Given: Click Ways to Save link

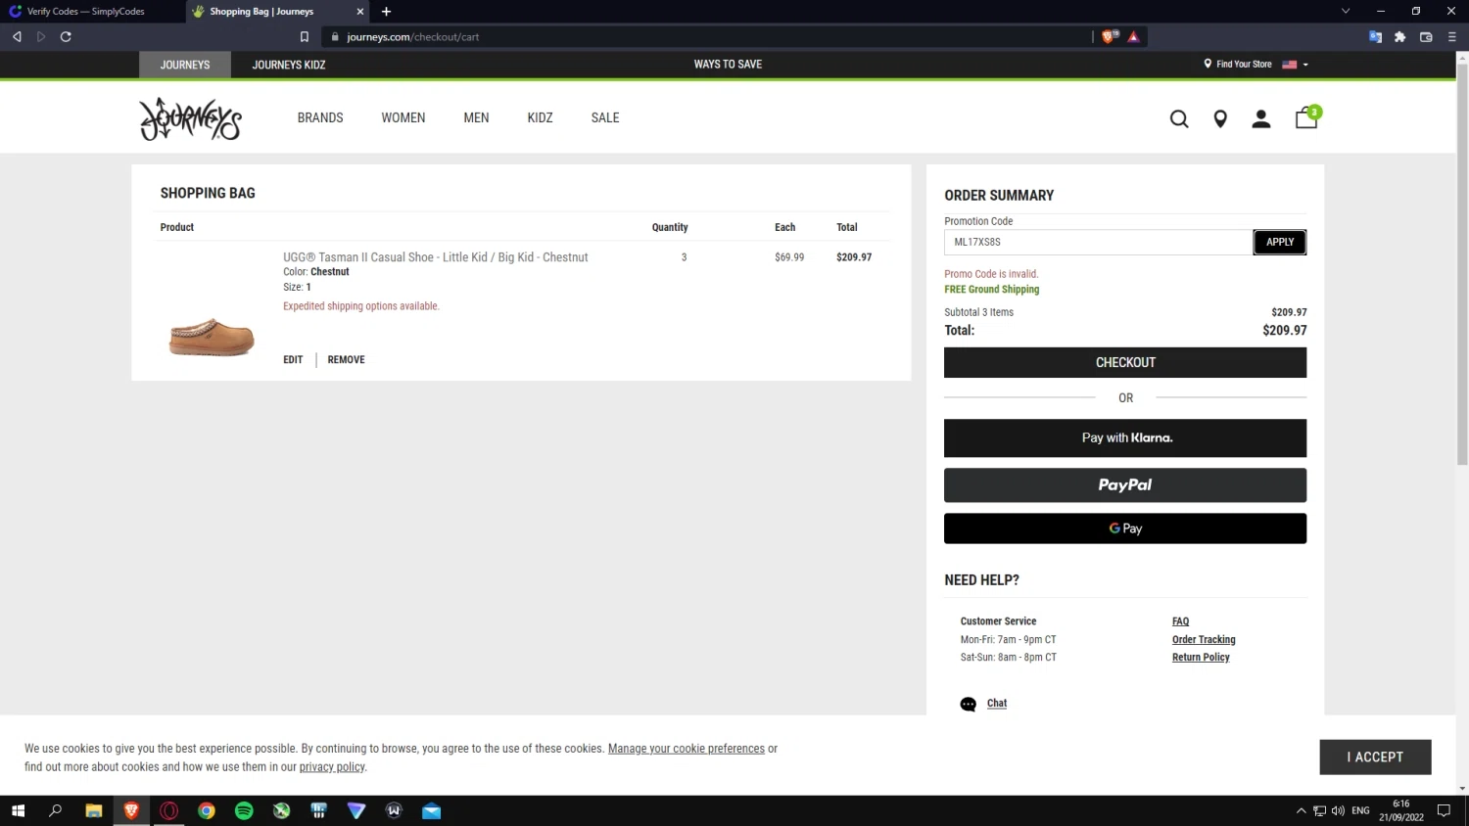Looking at the screenshot, I should tap(728, 65).
